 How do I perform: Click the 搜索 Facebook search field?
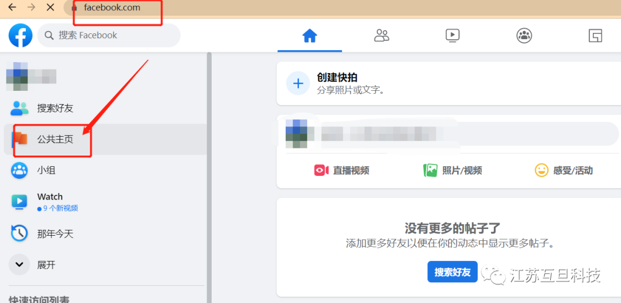pos(109,36)
